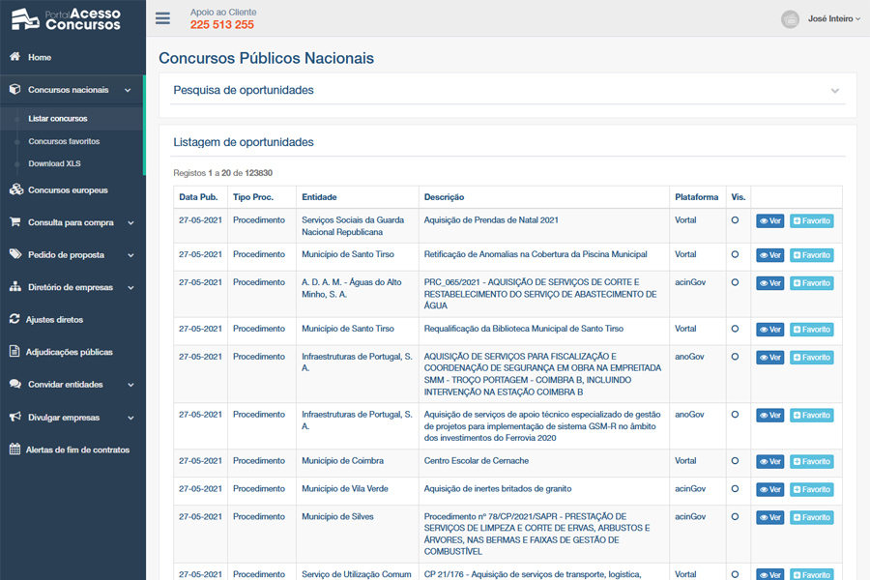Image resolution: width=870 pixels, height=580 pixels.
Task: Click Vis. circle for Centro Escolar de Cernache
Action: [735, 461]
